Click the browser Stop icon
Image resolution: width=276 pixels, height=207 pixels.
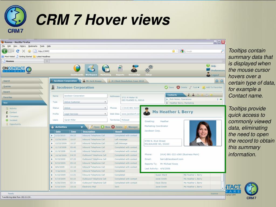click(x=24, y=51)
